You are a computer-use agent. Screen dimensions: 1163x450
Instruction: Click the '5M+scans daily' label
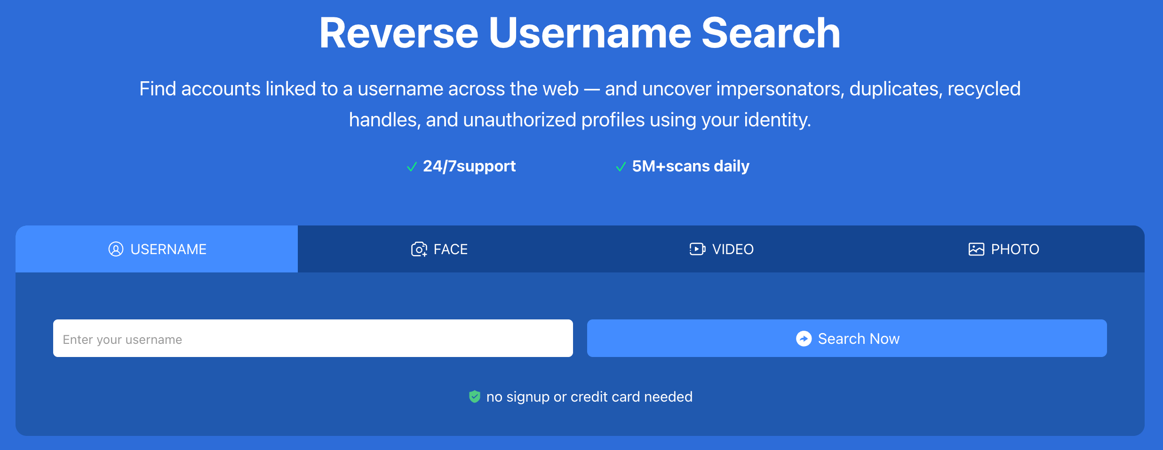click(690, 166)
